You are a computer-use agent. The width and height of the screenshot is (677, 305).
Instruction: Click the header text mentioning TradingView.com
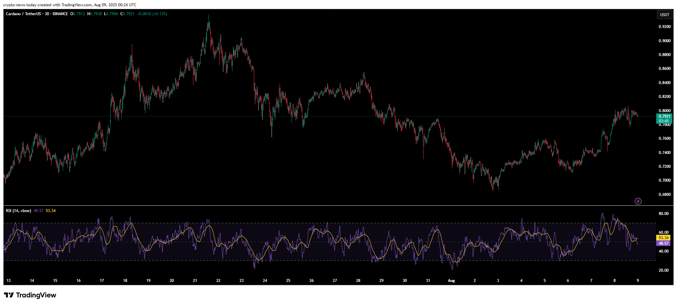pyautogui.click(x=70, y=5)
